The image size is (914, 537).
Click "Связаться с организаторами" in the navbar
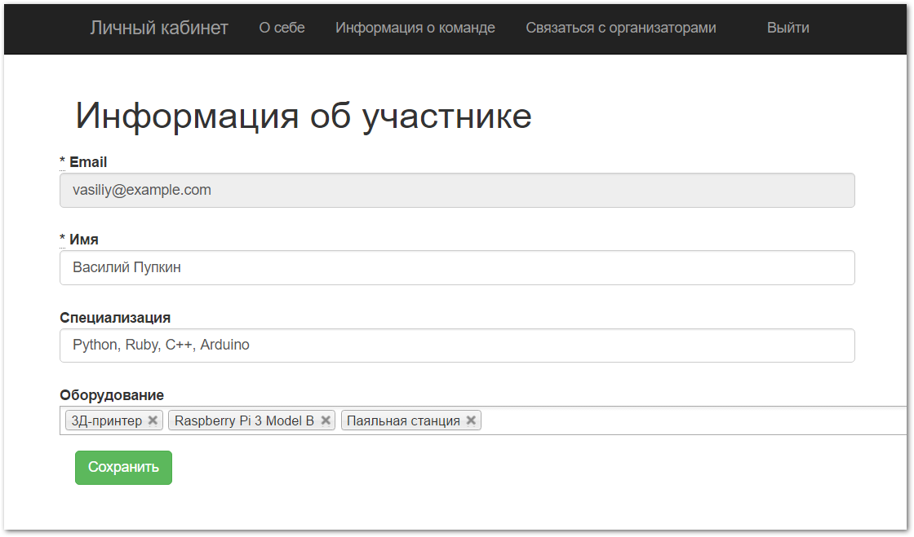coord(621,27)
